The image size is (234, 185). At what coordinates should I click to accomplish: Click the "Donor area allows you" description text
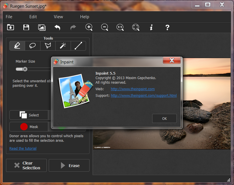pyautogui.click(x=46, y=138)
